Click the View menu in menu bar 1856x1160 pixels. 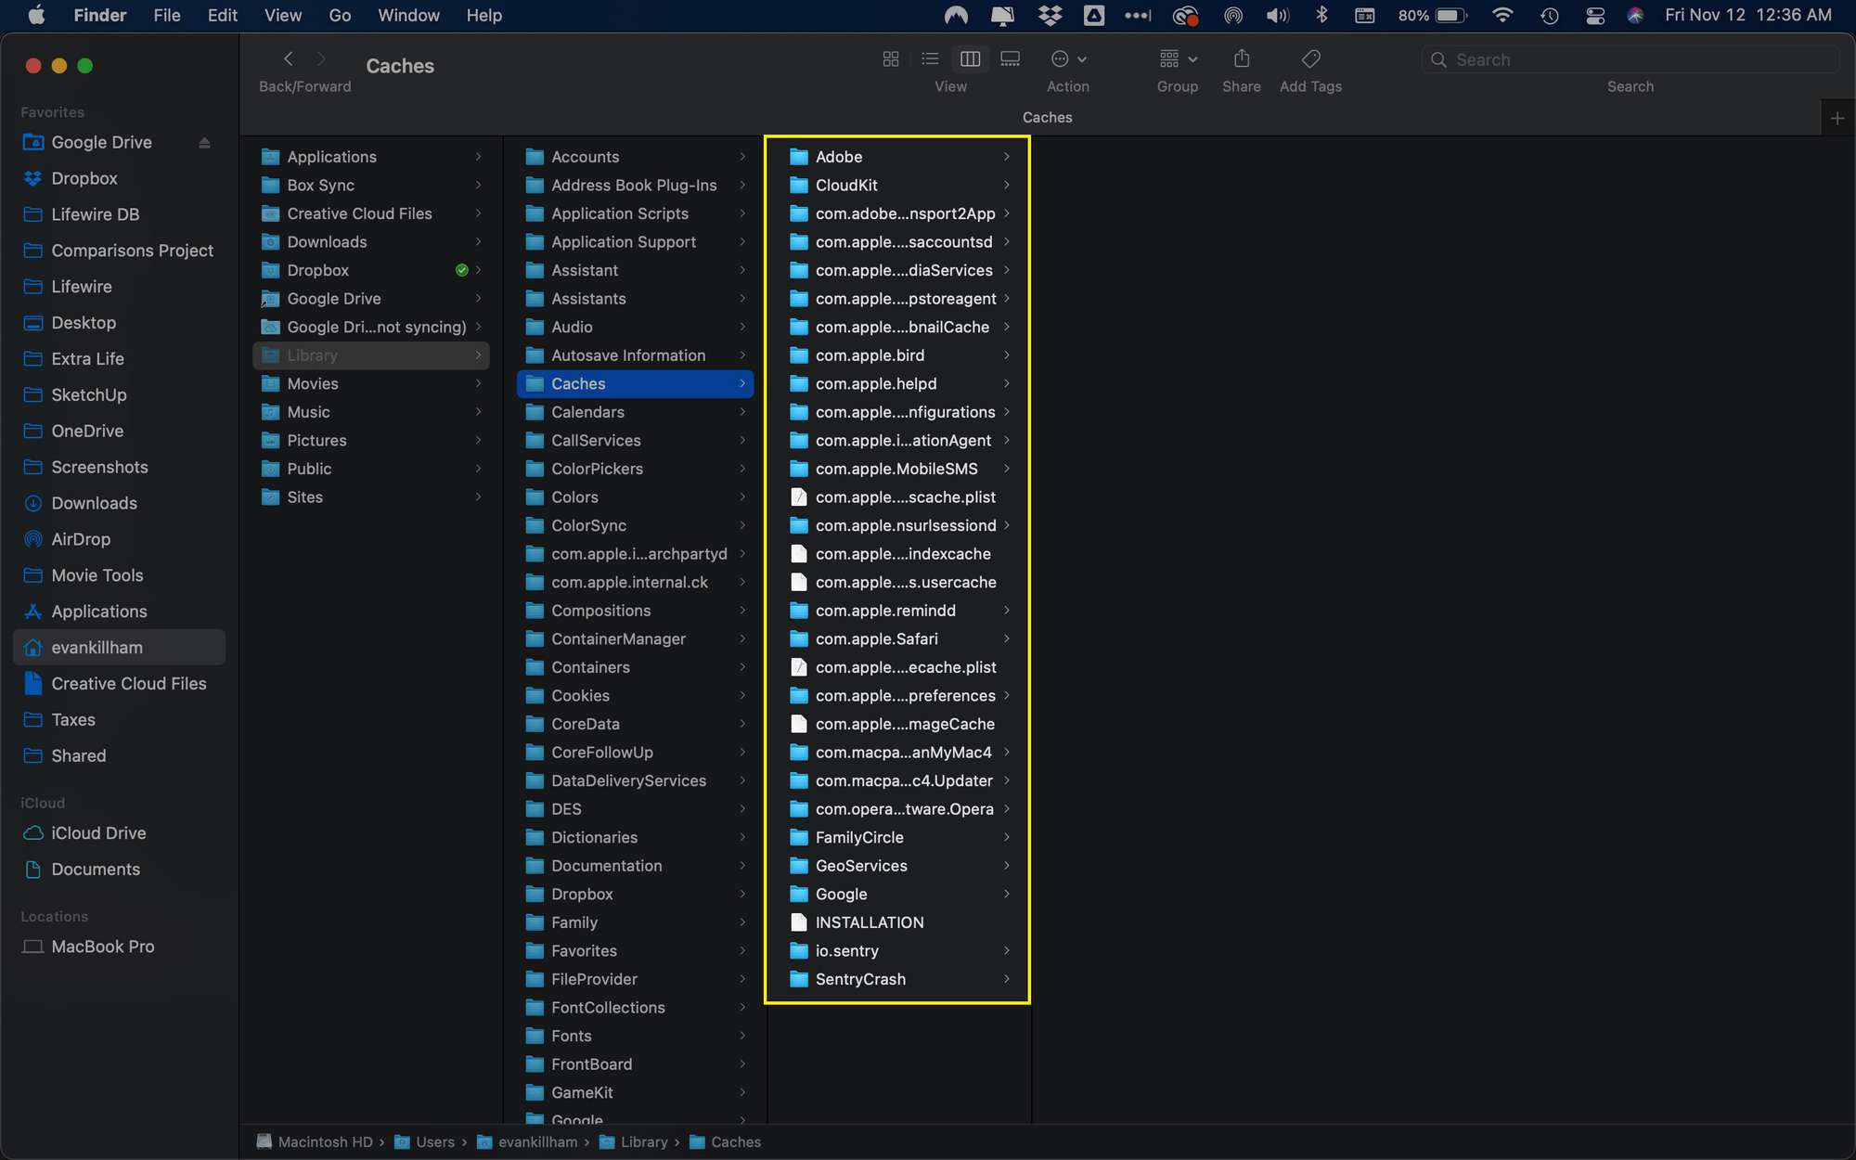pyautogui.click(x=282, y=15)
